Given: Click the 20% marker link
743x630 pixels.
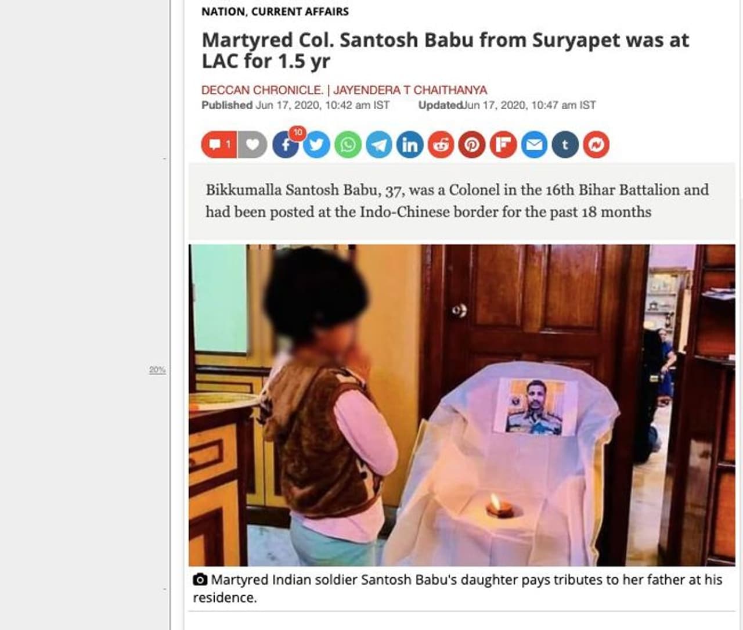Looking at the screenshot, I should (157, 370).
